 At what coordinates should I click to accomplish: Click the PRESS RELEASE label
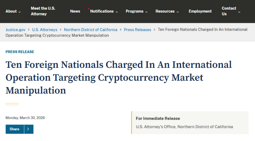pyautogui.click(x=20, y=52)
